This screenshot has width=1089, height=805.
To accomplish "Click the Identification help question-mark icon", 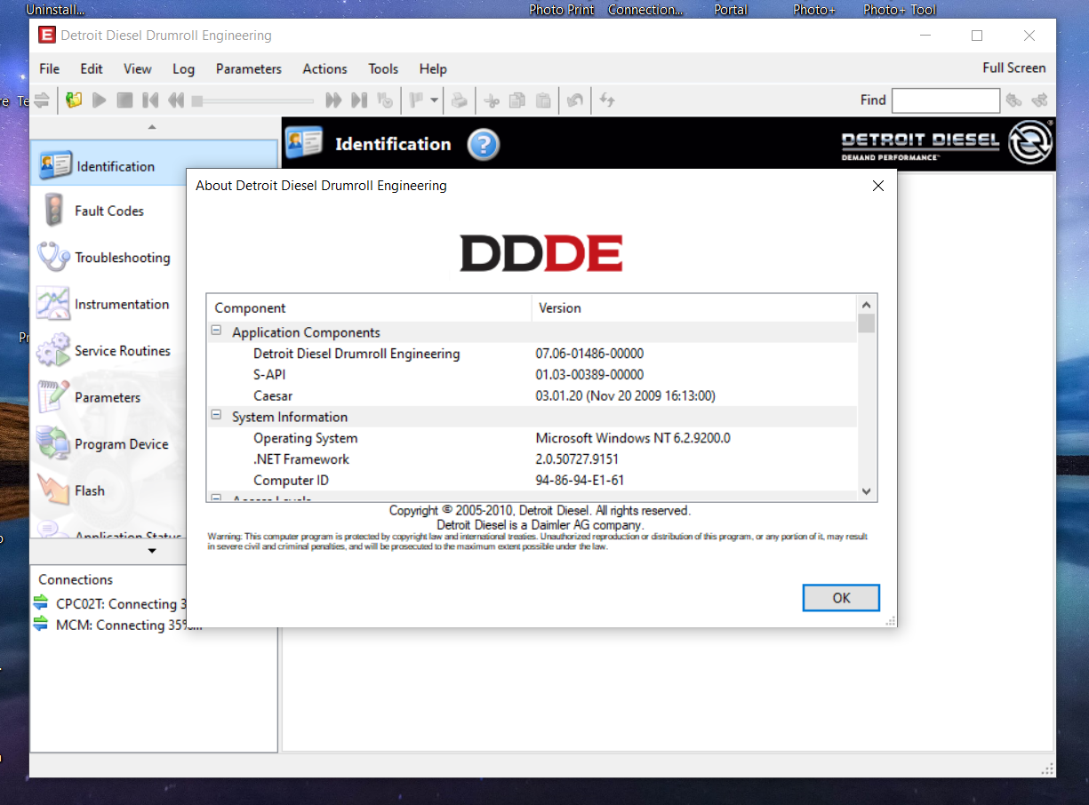I will [x=484, y=145].
